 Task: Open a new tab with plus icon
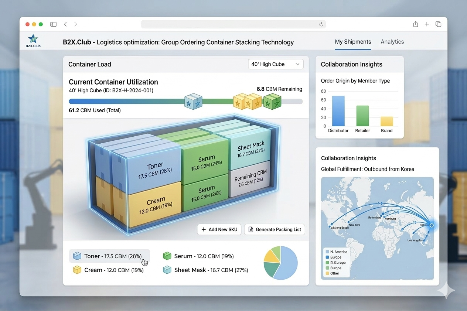tap(427, 24)
